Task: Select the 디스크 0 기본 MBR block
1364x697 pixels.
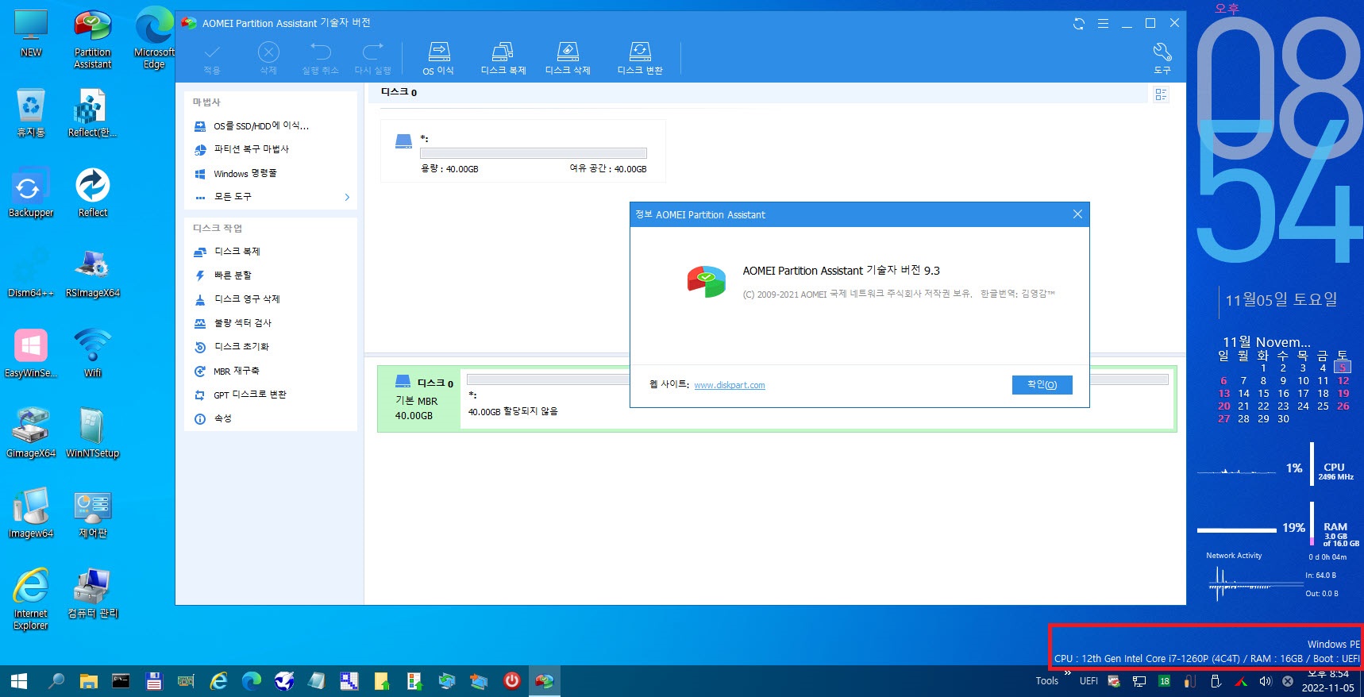Action: click(x=419, y=399)
